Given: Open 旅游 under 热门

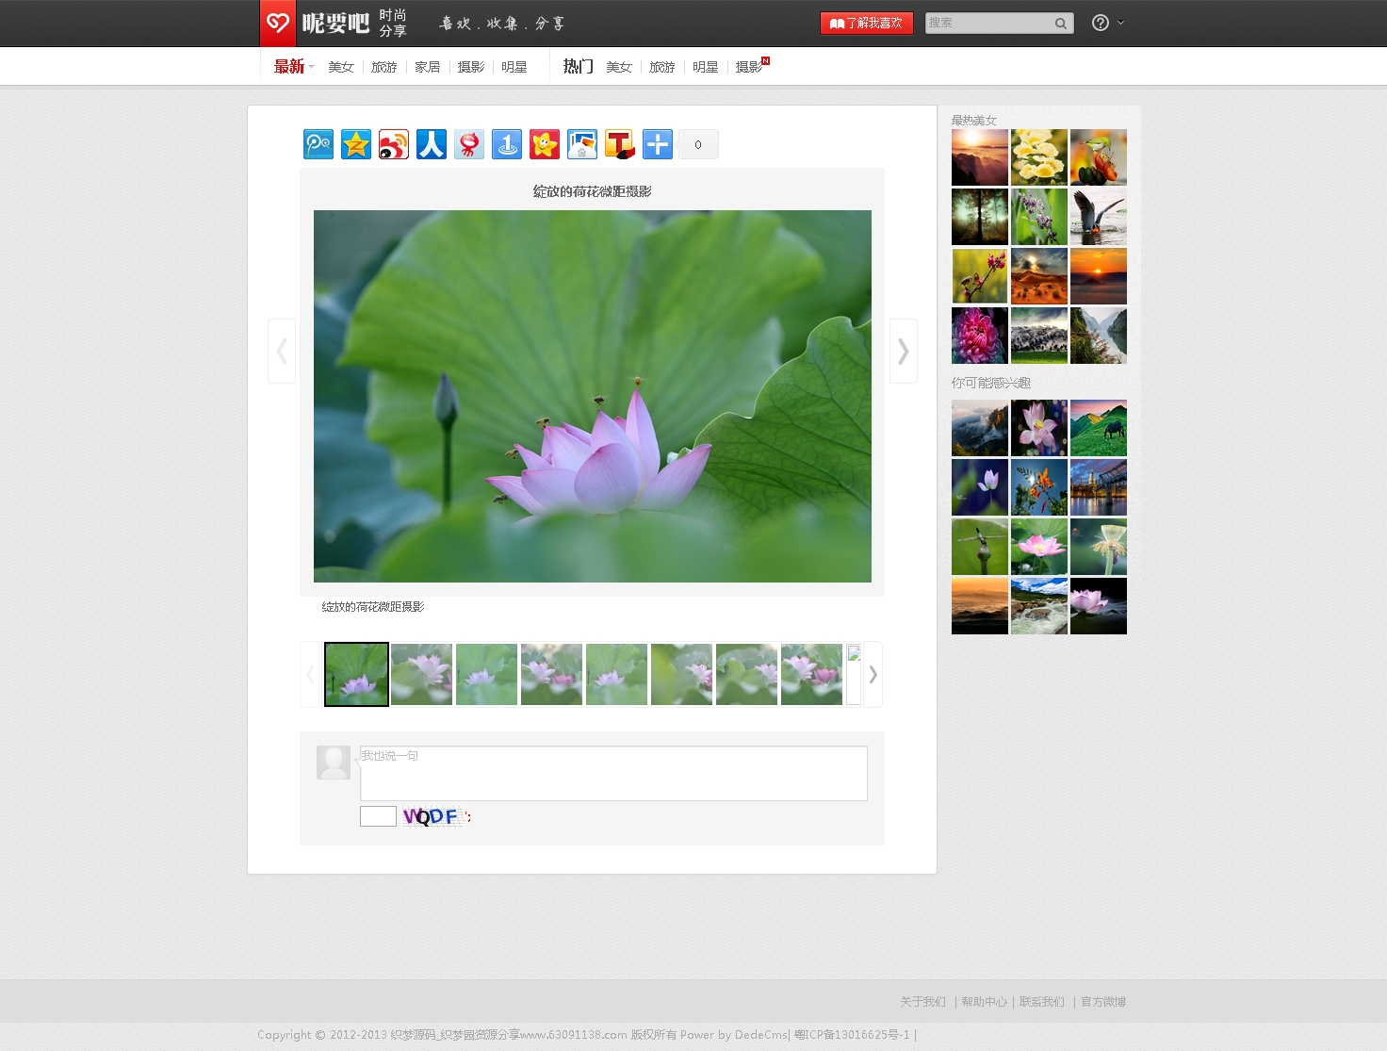Looking at the screenshot, I should click(662, 67).
